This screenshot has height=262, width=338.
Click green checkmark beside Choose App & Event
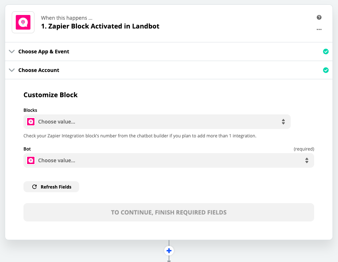pyautogui.click(x=326, y=52)
